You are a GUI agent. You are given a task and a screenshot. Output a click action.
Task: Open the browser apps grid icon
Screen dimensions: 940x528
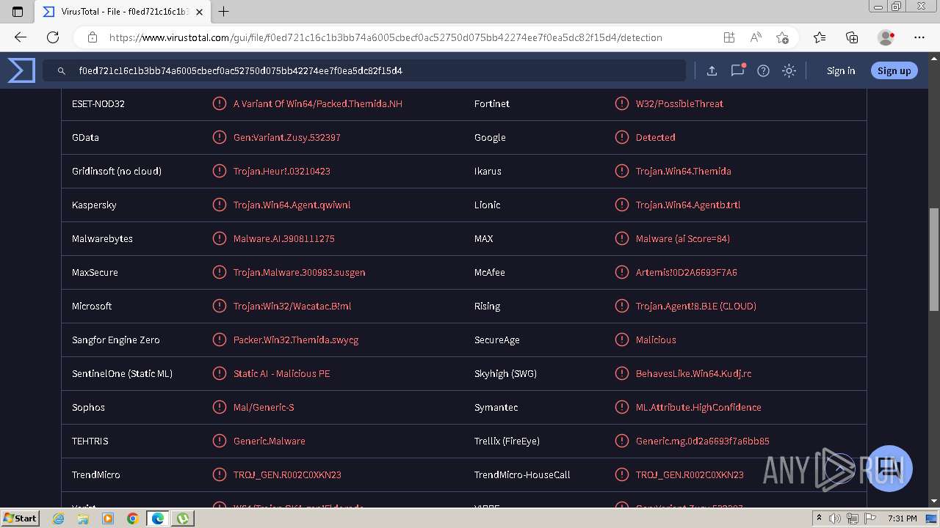[728, 37]
